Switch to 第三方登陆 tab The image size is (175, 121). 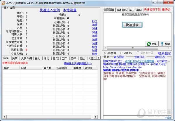pos(136,10)
